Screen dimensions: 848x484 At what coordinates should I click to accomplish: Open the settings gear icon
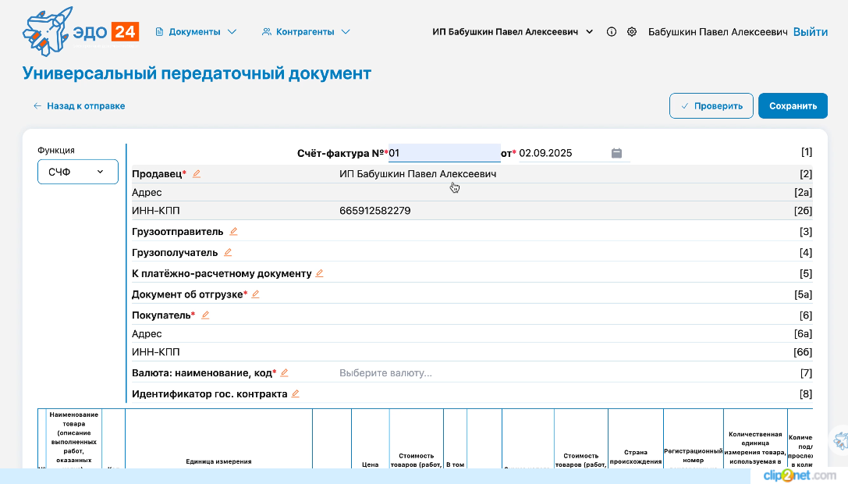pyautogui.click(x=632, y=31)
